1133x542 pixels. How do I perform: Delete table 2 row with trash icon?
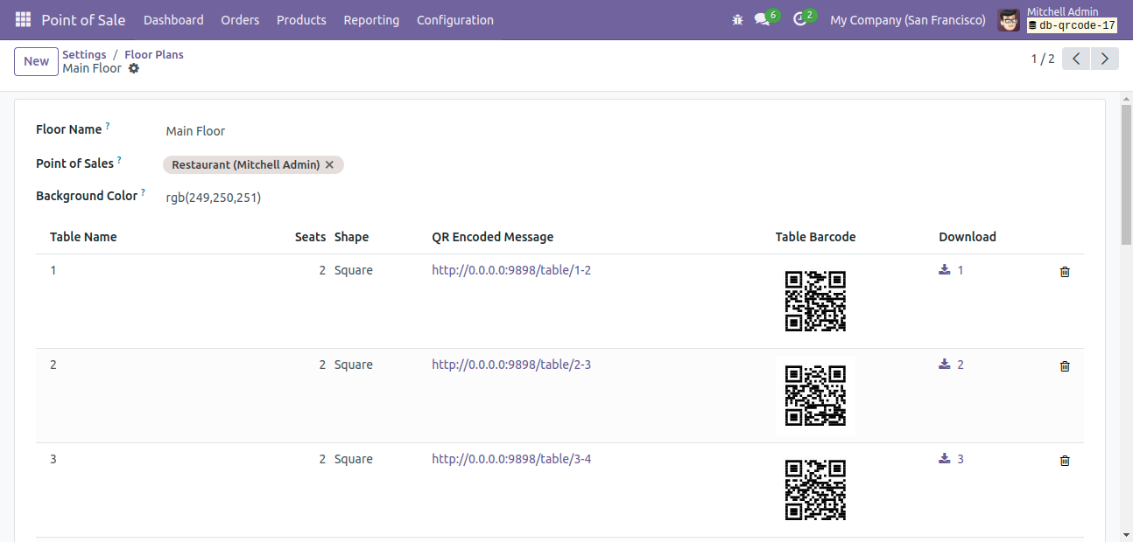[1065, 366]
